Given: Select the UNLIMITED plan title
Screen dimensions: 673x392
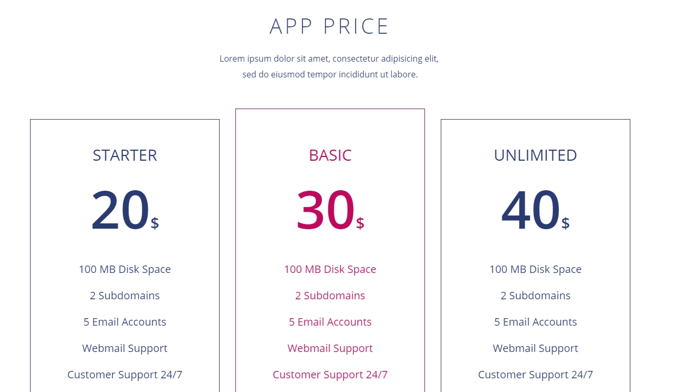Looking at the screenshot, I should tap(535, 155).
